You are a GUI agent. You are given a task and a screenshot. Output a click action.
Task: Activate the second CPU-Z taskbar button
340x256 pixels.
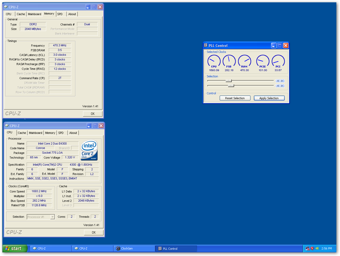(93, 248)
